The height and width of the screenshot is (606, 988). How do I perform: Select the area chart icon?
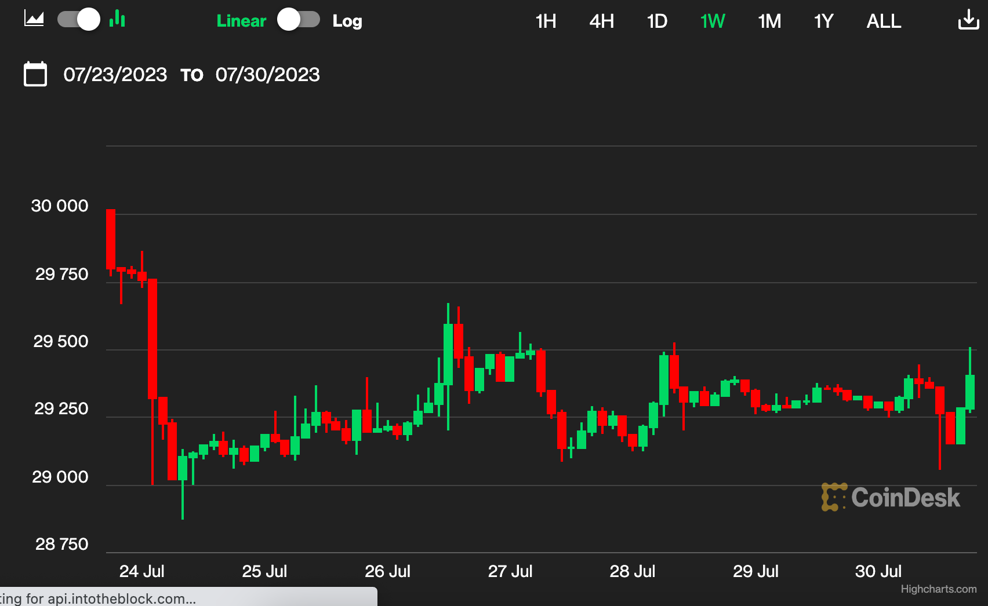point(34,19)
